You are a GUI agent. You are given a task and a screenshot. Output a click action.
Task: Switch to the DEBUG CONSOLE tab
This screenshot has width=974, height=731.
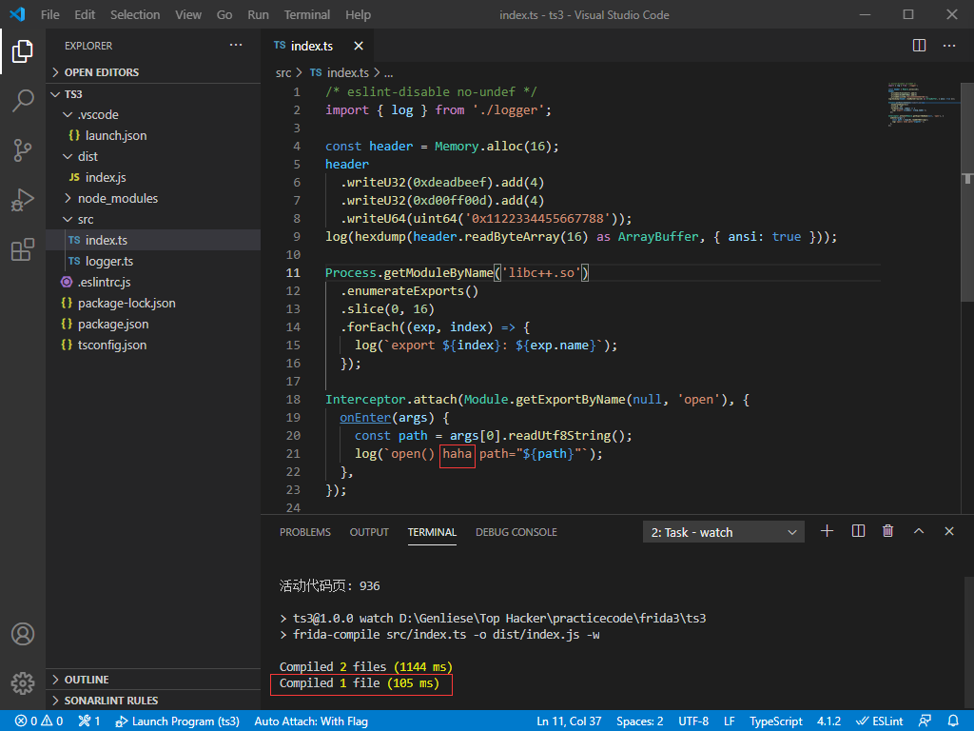[x=516, y=532]
